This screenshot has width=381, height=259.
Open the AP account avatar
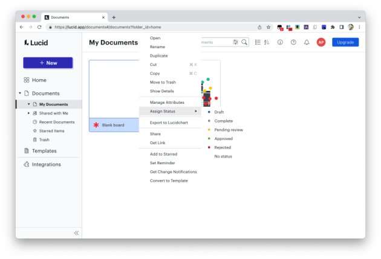[321, 42]
